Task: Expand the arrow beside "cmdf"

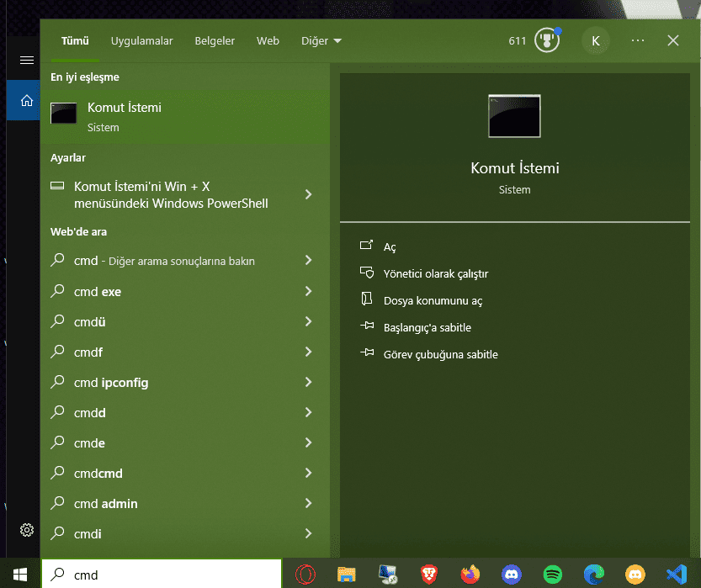Action: pyautogui.click(x=309, y=352)
